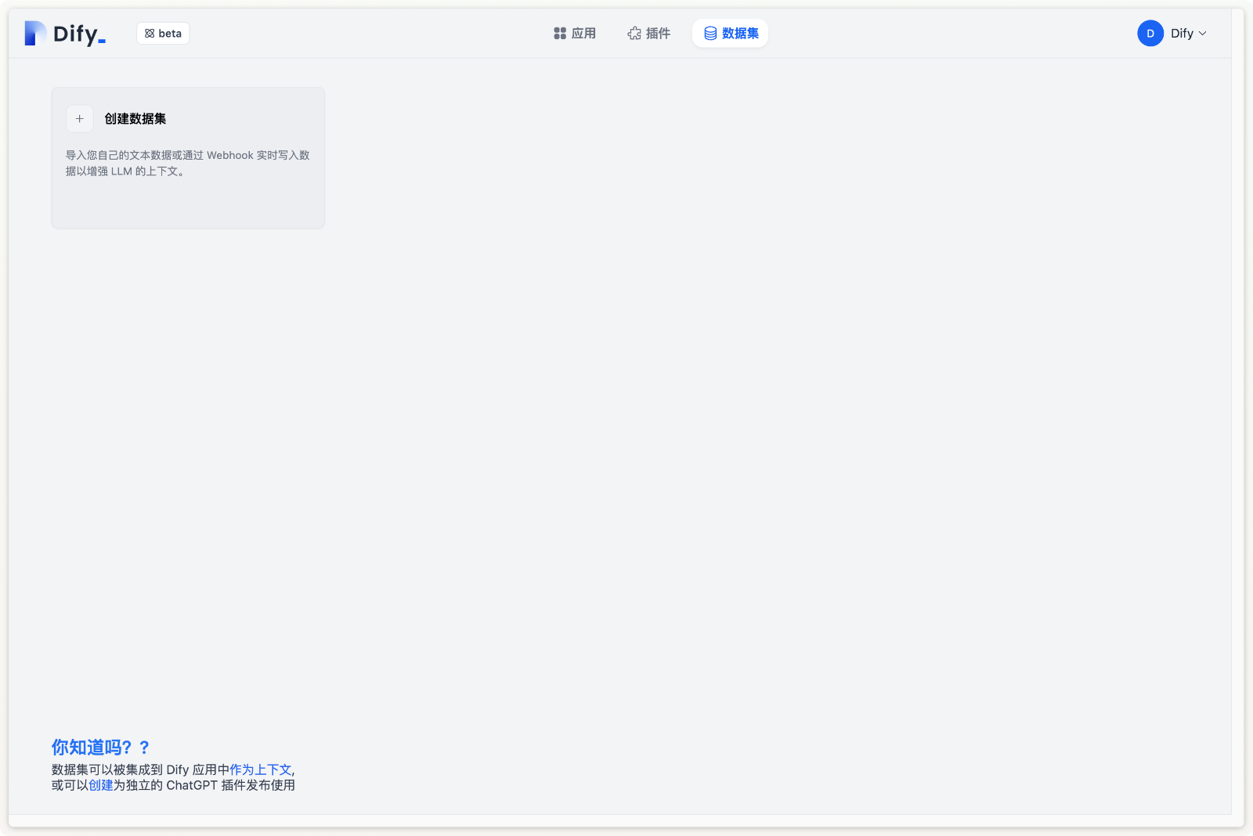Click the Webhook description text in card
The image size is (1253, 836).
click(x=188, y=163)
